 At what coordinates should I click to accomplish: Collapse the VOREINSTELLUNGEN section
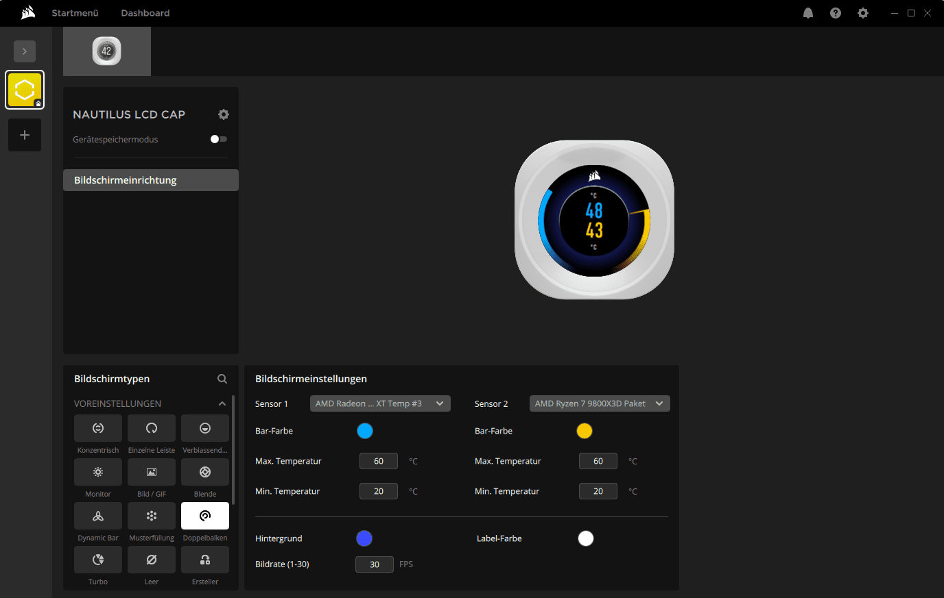pyautogui.click(x=222, y=404)
